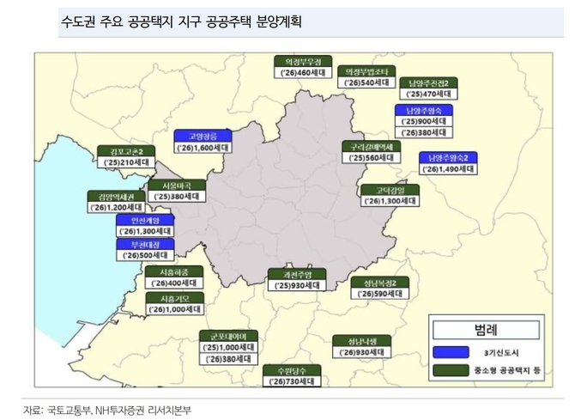Click the blue 남양주왕숙2 label
Viewport: 581px width, 420px height.
(x=448, y=157)
